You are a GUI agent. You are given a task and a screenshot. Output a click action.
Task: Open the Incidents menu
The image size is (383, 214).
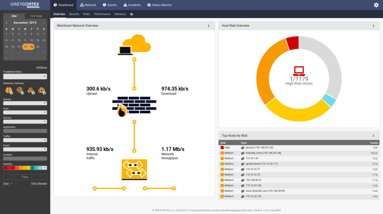tap(132, 5)
